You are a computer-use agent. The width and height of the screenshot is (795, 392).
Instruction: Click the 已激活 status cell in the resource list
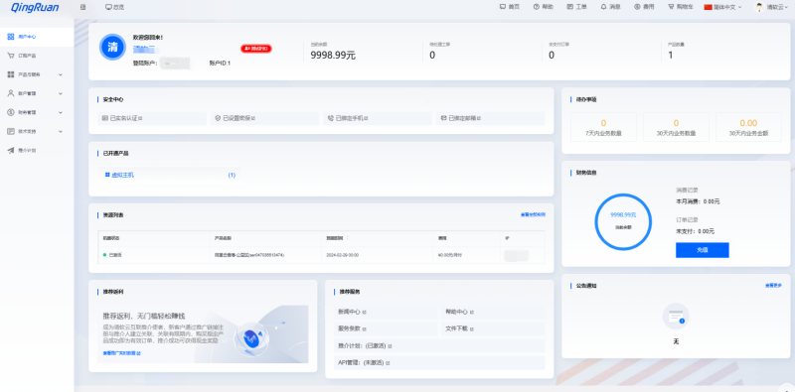click(112, 255)
